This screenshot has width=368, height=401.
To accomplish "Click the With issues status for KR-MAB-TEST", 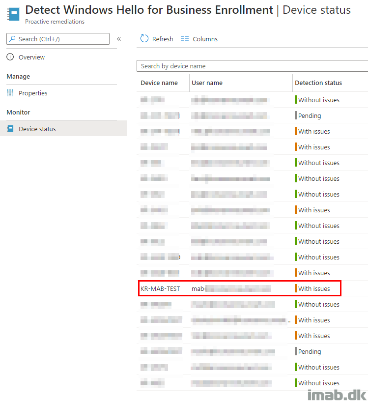I will pos(314,288).
